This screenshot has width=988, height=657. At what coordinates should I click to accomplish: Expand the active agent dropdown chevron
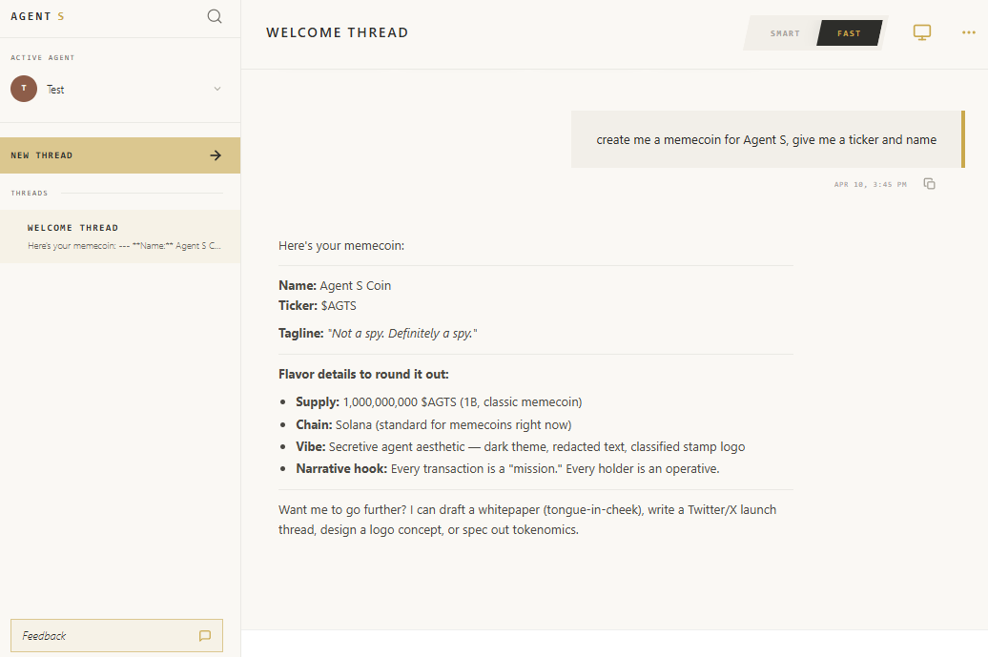217,89
